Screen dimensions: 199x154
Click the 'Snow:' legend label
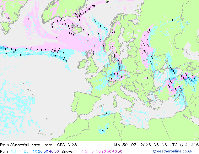tap(67, 151)
